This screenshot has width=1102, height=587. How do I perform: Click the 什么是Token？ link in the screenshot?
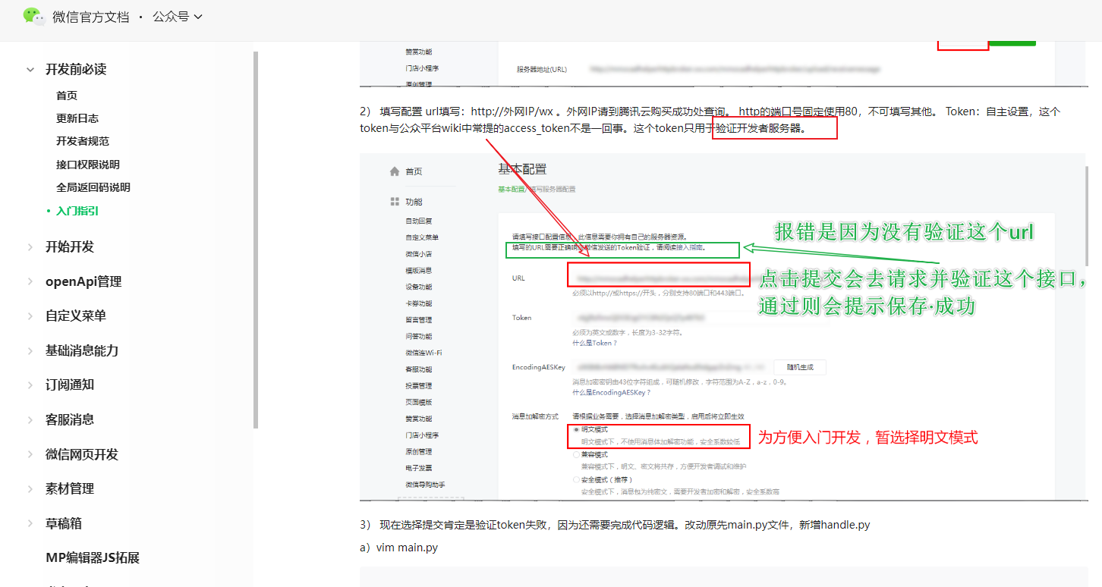coord(594,343)
